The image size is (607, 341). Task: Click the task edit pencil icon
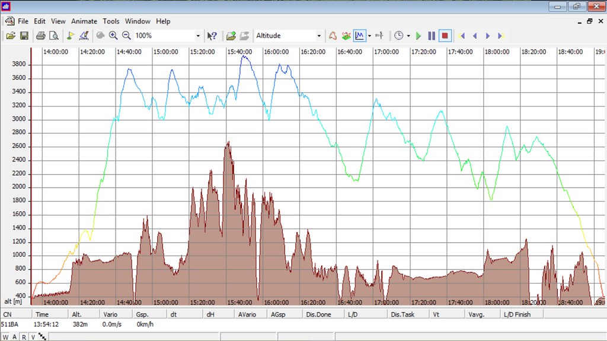84,36
